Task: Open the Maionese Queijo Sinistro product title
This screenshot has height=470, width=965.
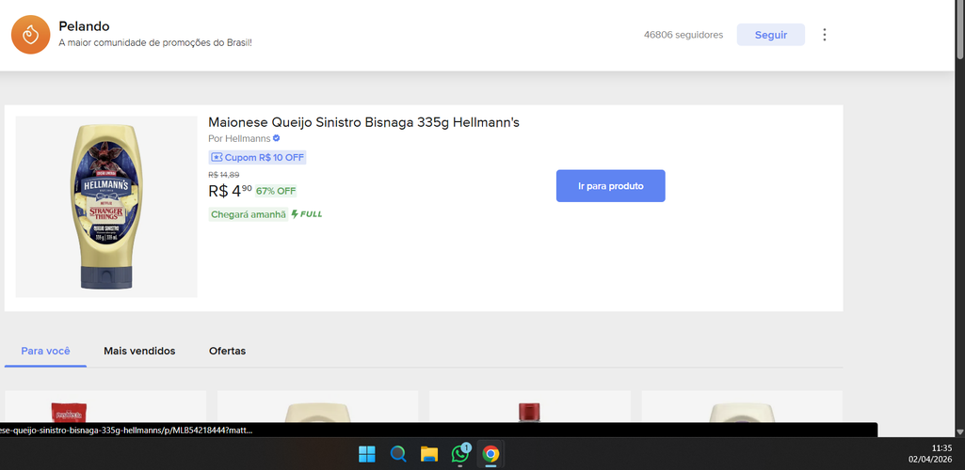Action: (363, 122)
